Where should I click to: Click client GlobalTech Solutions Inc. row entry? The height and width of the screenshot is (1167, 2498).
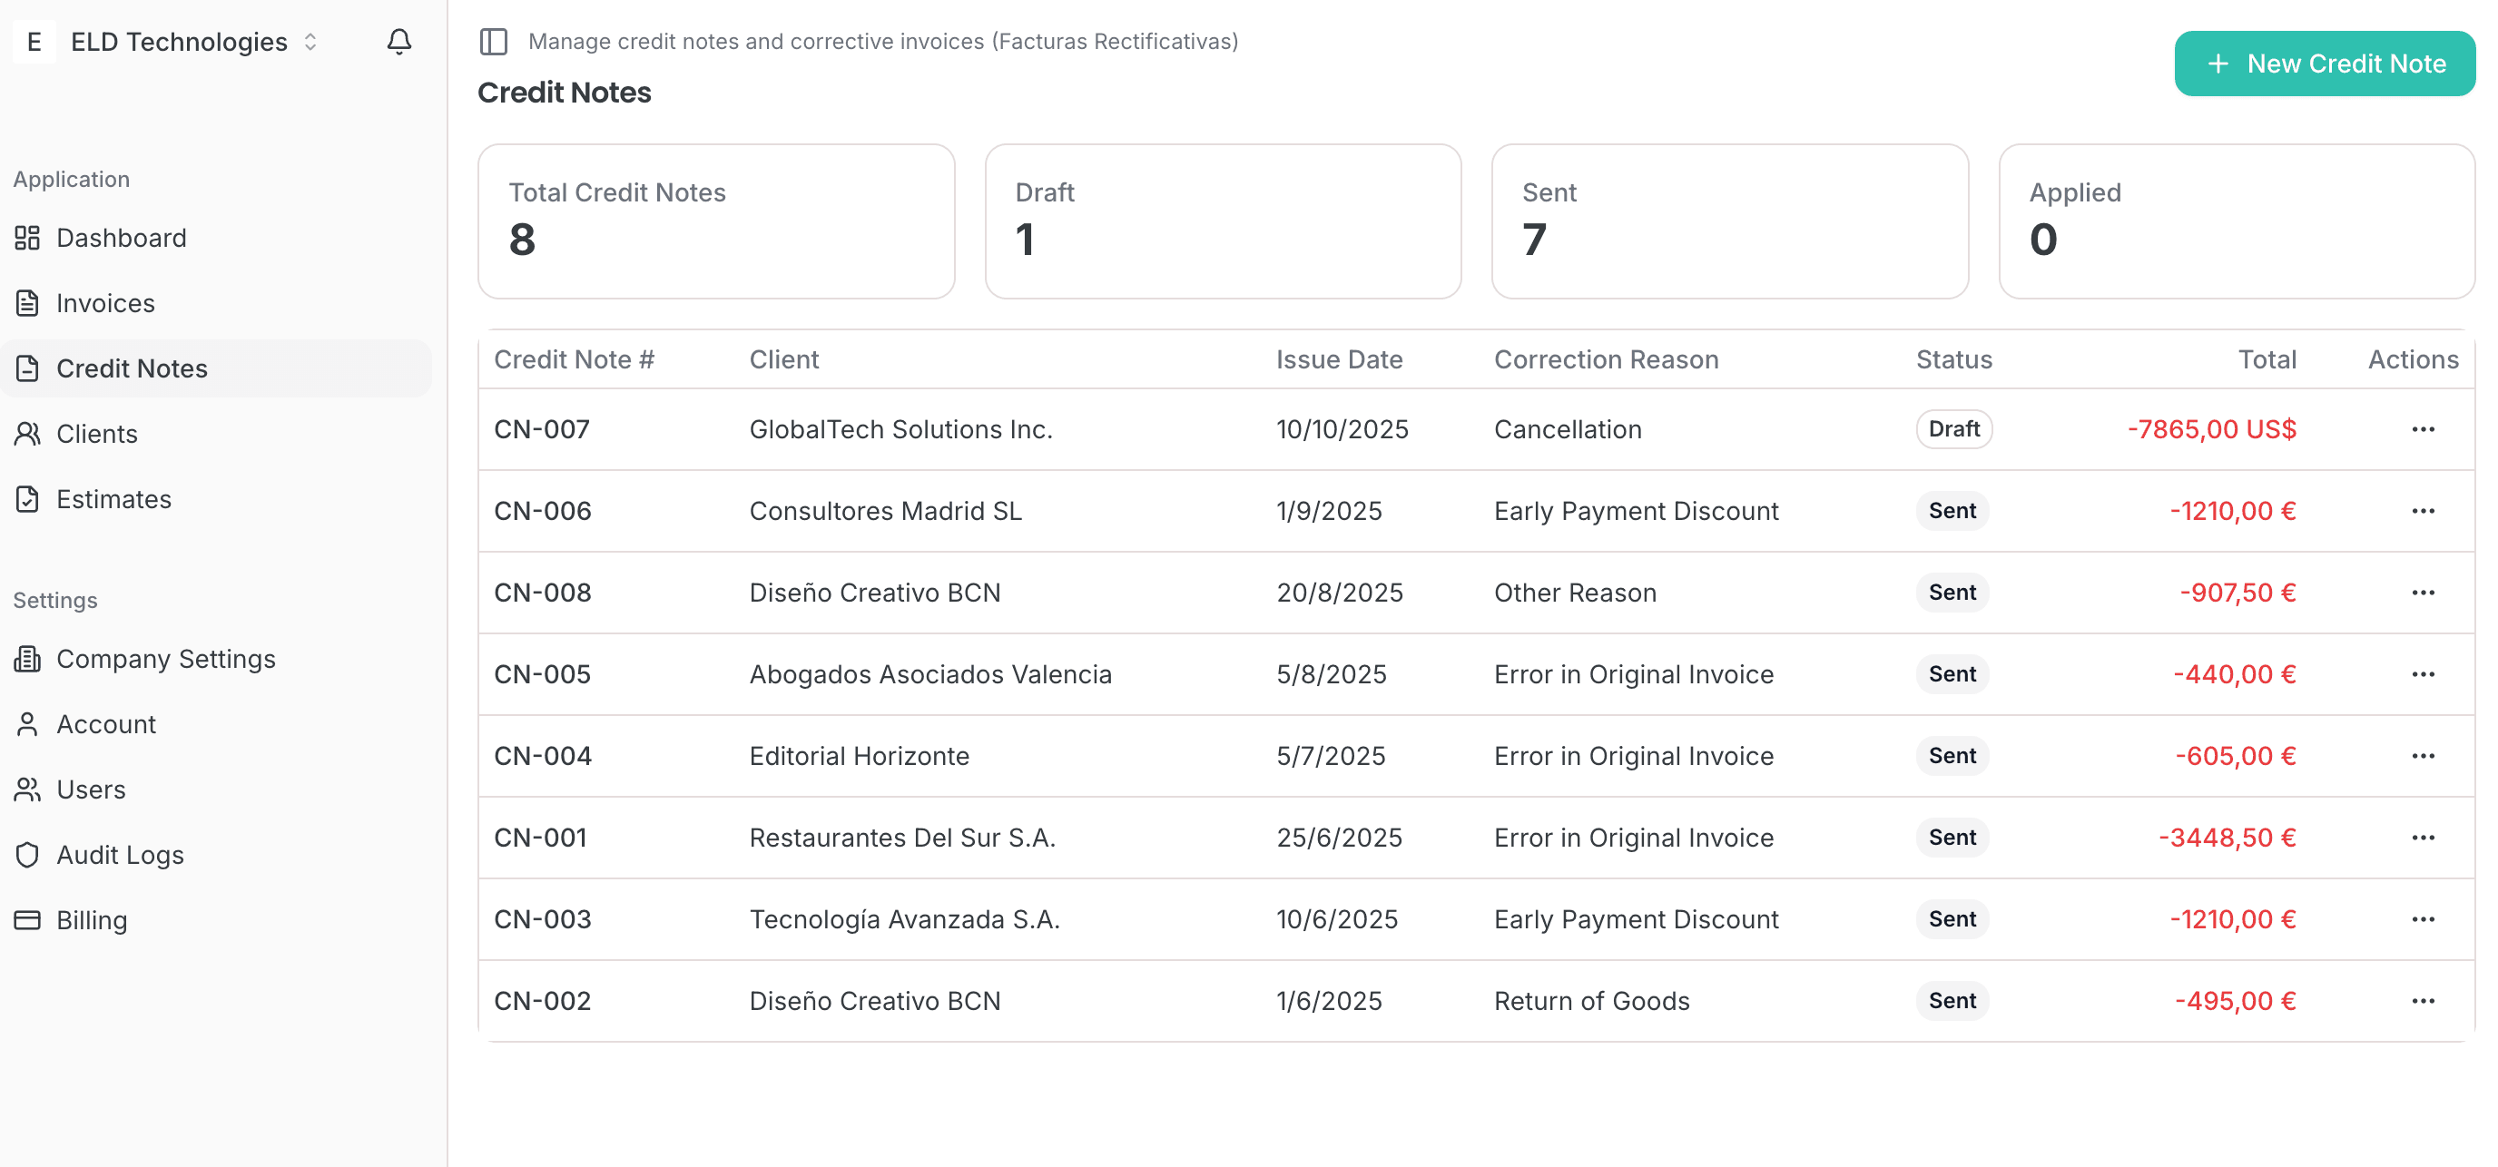point(900,429)
